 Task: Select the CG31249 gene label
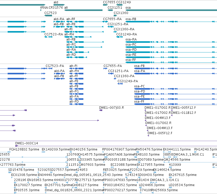tap(123, 2)
